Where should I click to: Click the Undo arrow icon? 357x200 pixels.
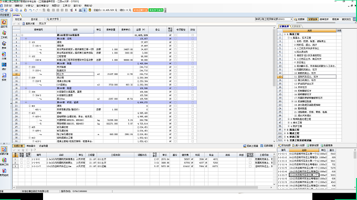pos(30,10)
